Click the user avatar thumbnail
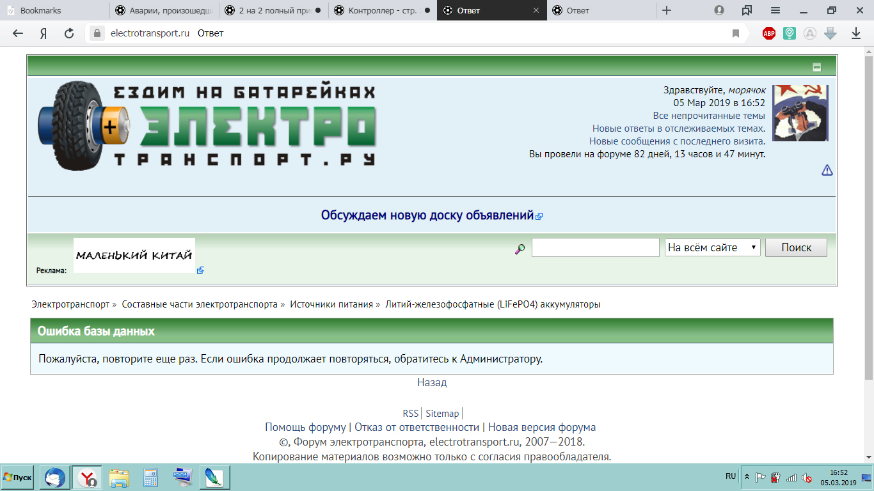 (x=800, y=113)
